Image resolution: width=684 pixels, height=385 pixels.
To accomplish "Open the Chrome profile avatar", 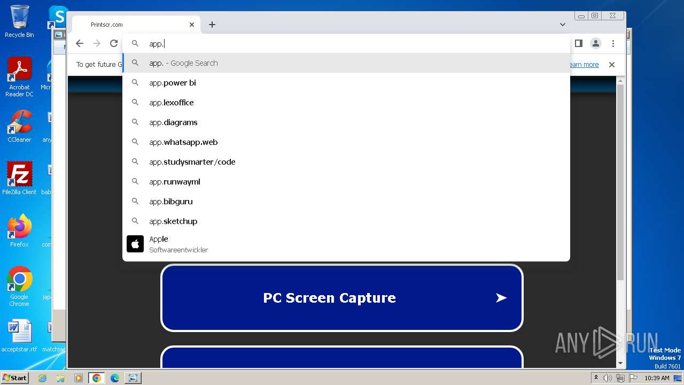I will pos(596,44).
